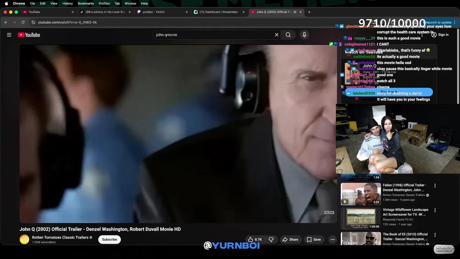Viewport: 460px width, 259px height.
Task: Open the Help menu
Action: [x=144, y=3]
